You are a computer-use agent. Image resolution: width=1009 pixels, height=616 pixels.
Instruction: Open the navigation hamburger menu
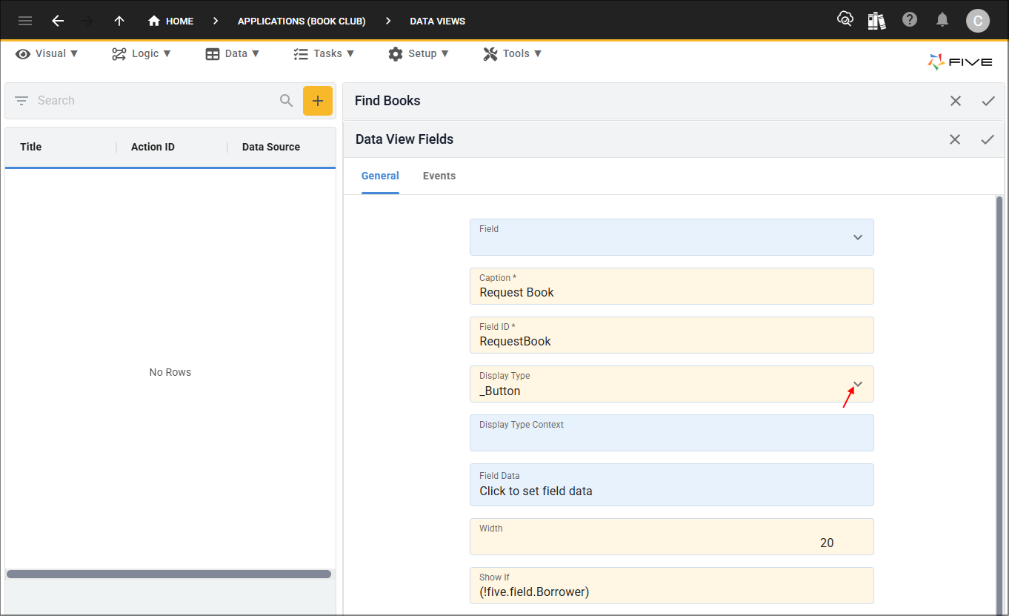(x=24, y=20)
